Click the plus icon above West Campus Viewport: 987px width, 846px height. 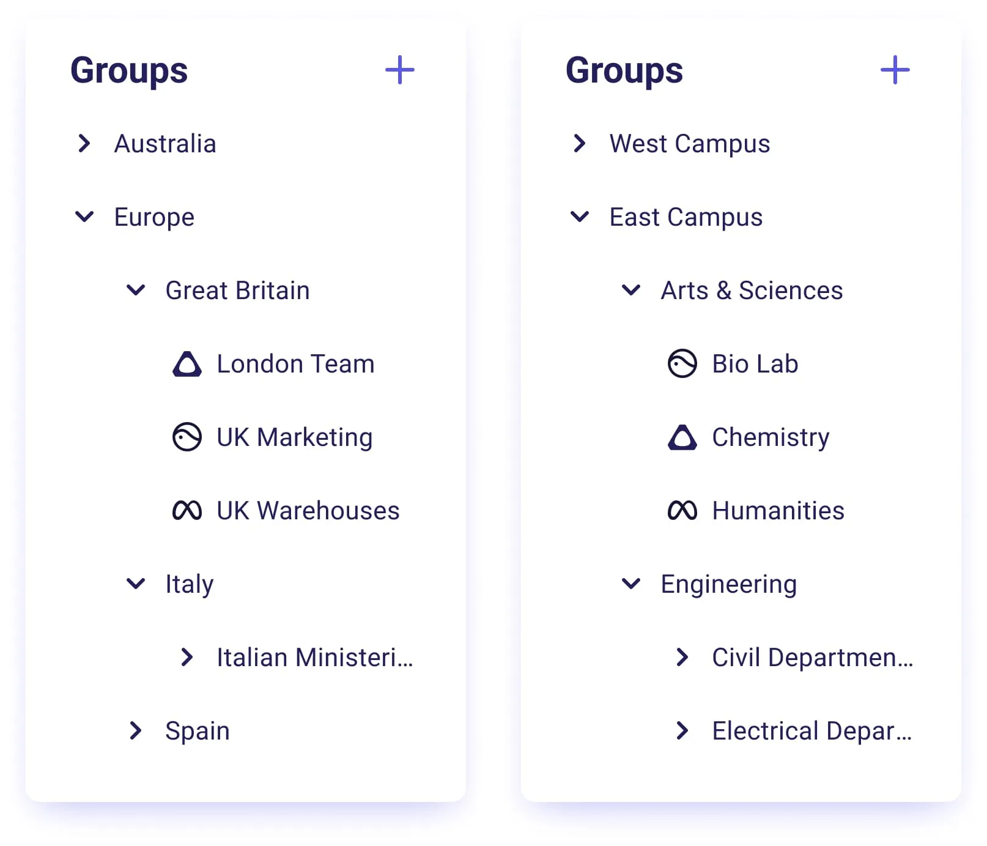click(895, 70)
